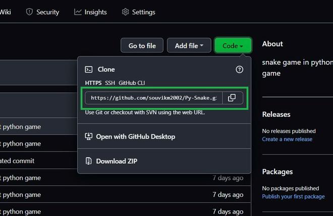Open Create a new release link
The width and height of the screenshot is (333, 216).
coord(287,139)
